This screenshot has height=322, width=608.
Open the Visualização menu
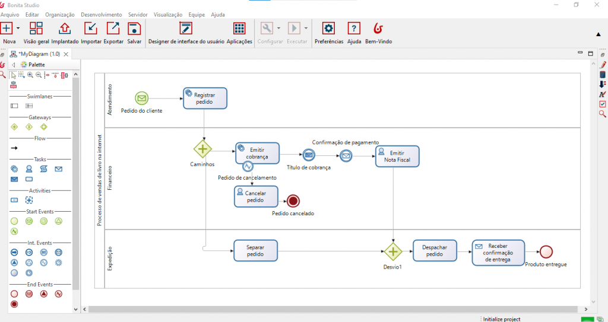168,14
